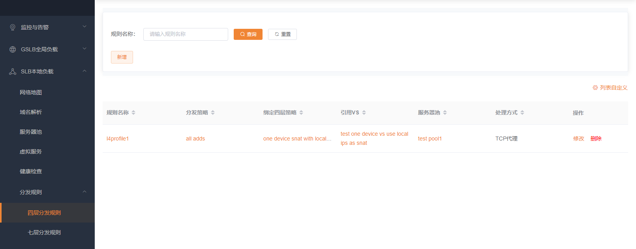Focus the 规则名称 search input field
The height and width of the screenshot is (249, 636).
point(186,34)
